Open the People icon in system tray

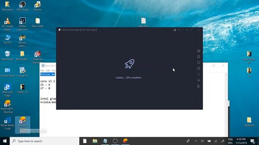click(x=188, y=141)
